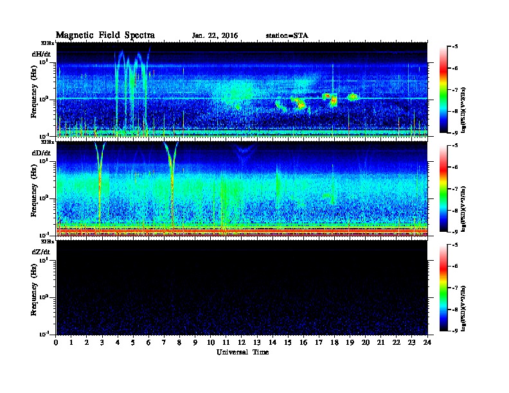Click the dD/dt panel color bar

(443, 189)
